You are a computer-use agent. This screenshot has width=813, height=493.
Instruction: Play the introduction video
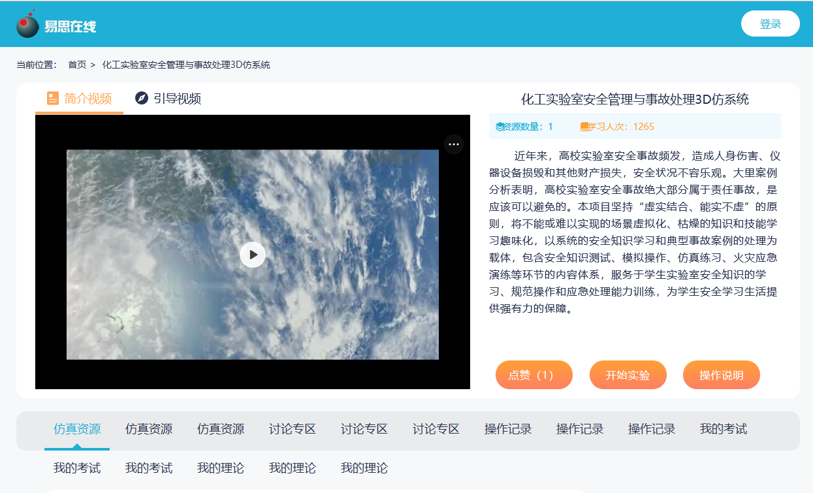pyautogui.click(x=253, y=255)
